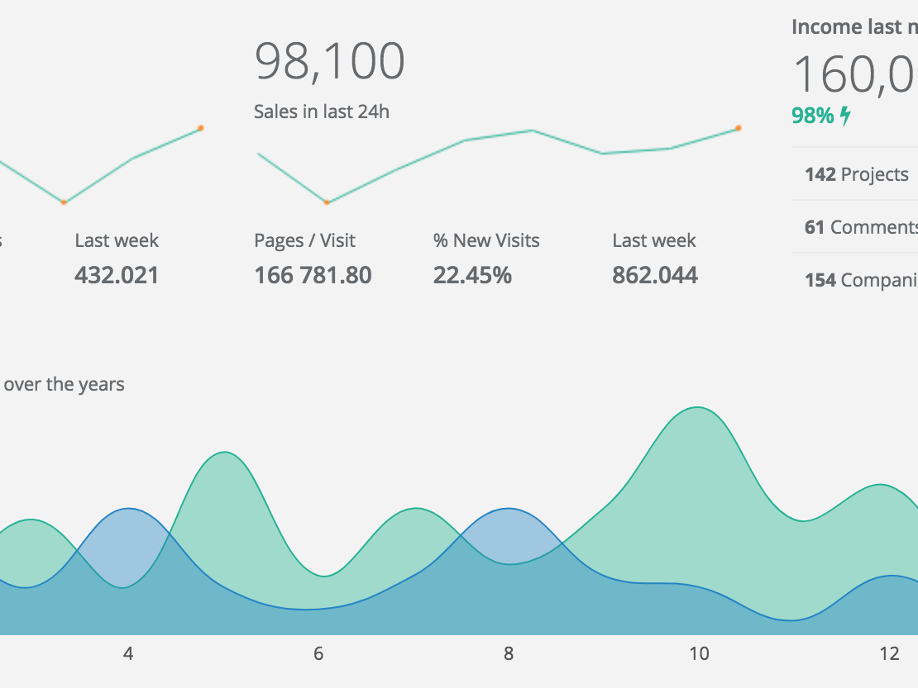
Task: Click the Pages / Visit label
Action: click(x=304, y=240)
